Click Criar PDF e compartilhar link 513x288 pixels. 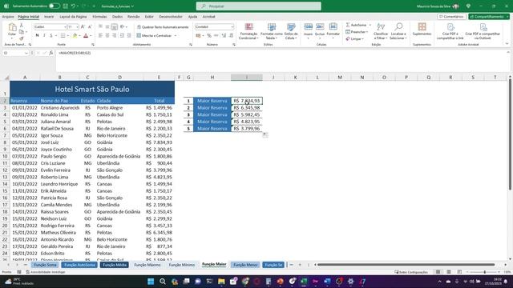pos(450,31)
